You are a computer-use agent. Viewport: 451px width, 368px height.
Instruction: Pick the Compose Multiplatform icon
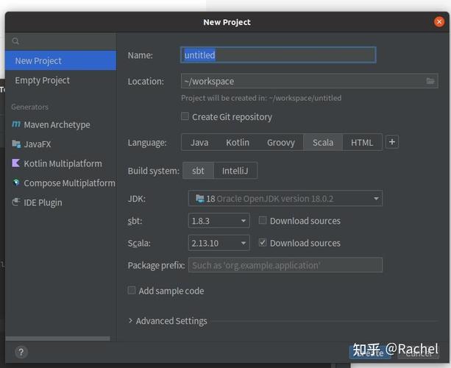coord(16,183)
